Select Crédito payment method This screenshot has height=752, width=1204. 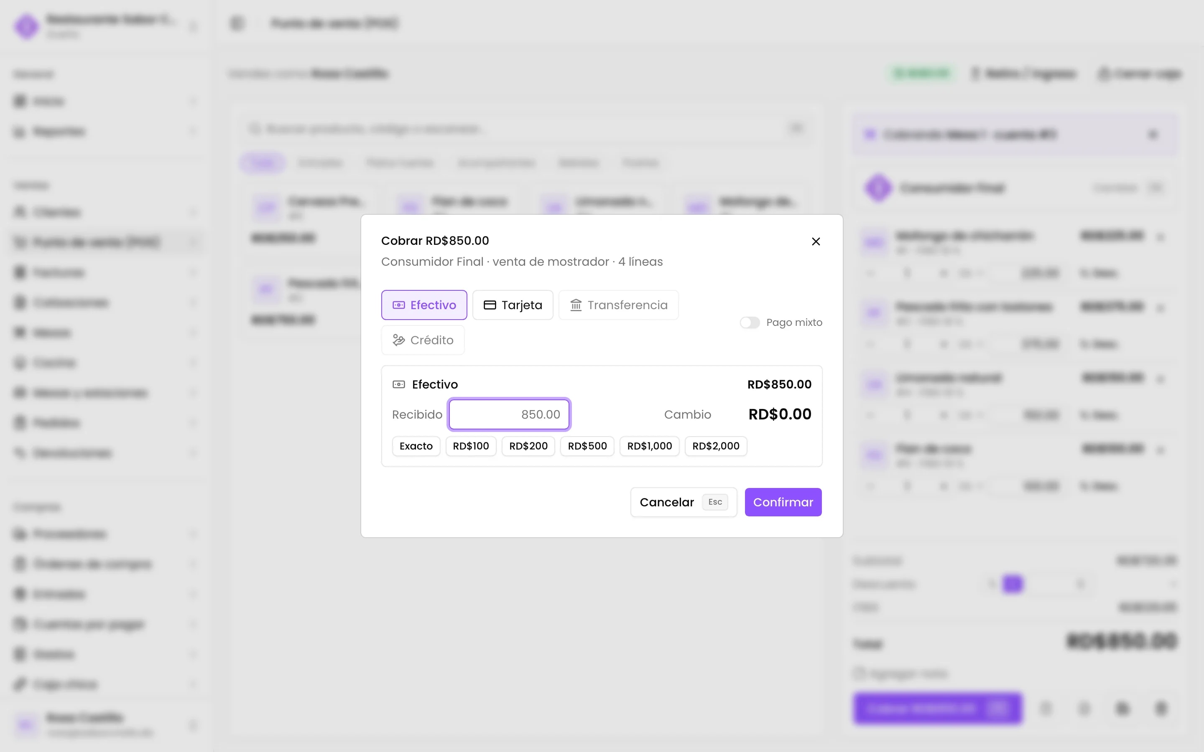(423, 340)
